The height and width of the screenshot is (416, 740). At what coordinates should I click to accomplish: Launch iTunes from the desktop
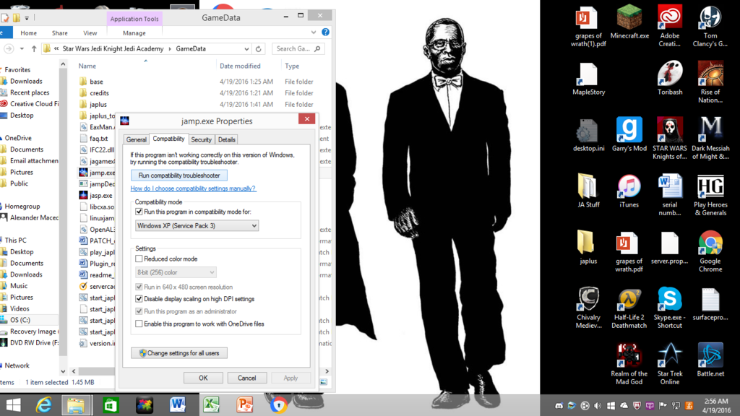pos(629,191)
